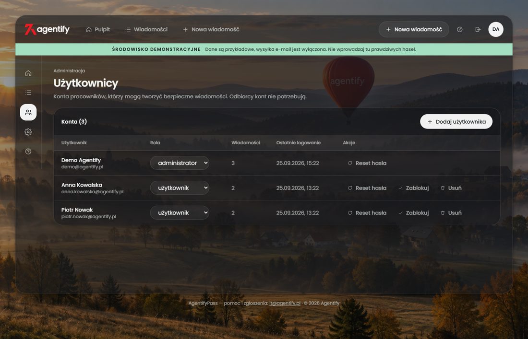The height and width of the screenshot is (339, 528).
Task: Open the role dropdown for Demo Agentify
Action: (180, 163)
